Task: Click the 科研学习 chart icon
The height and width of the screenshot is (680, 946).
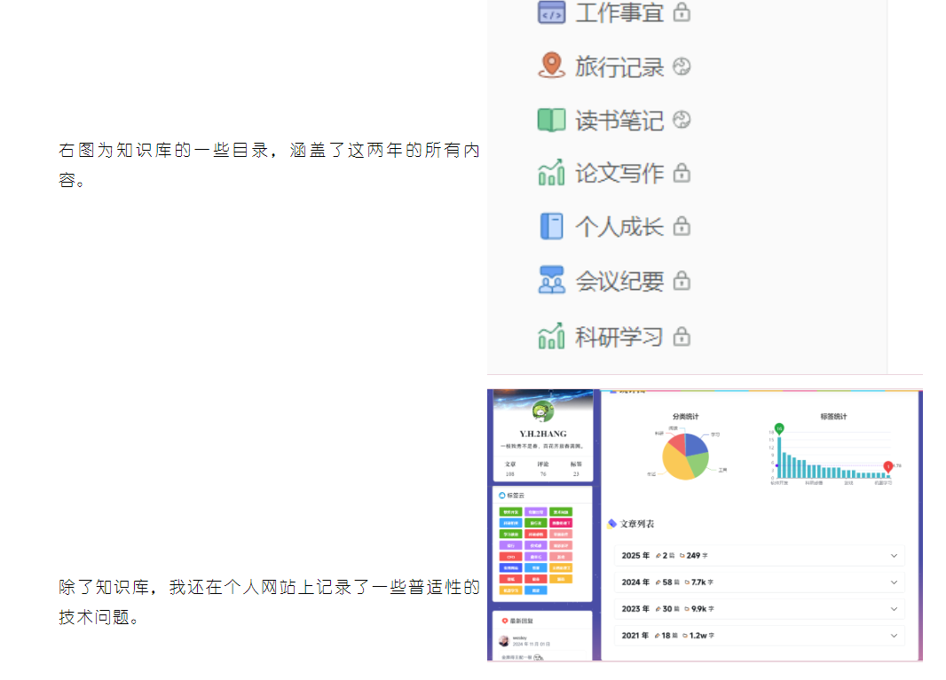Action: (x=551, y=336)
